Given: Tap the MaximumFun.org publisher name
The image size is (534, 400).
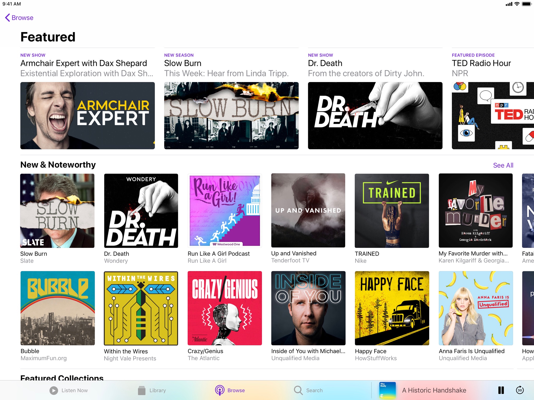Looking at the screenshot, I should [x=44, y=358].
